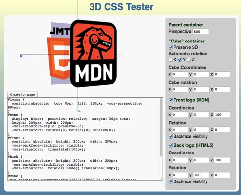Click the MDN dinosaur front logo
241x195 pixels.
[94, 54]
